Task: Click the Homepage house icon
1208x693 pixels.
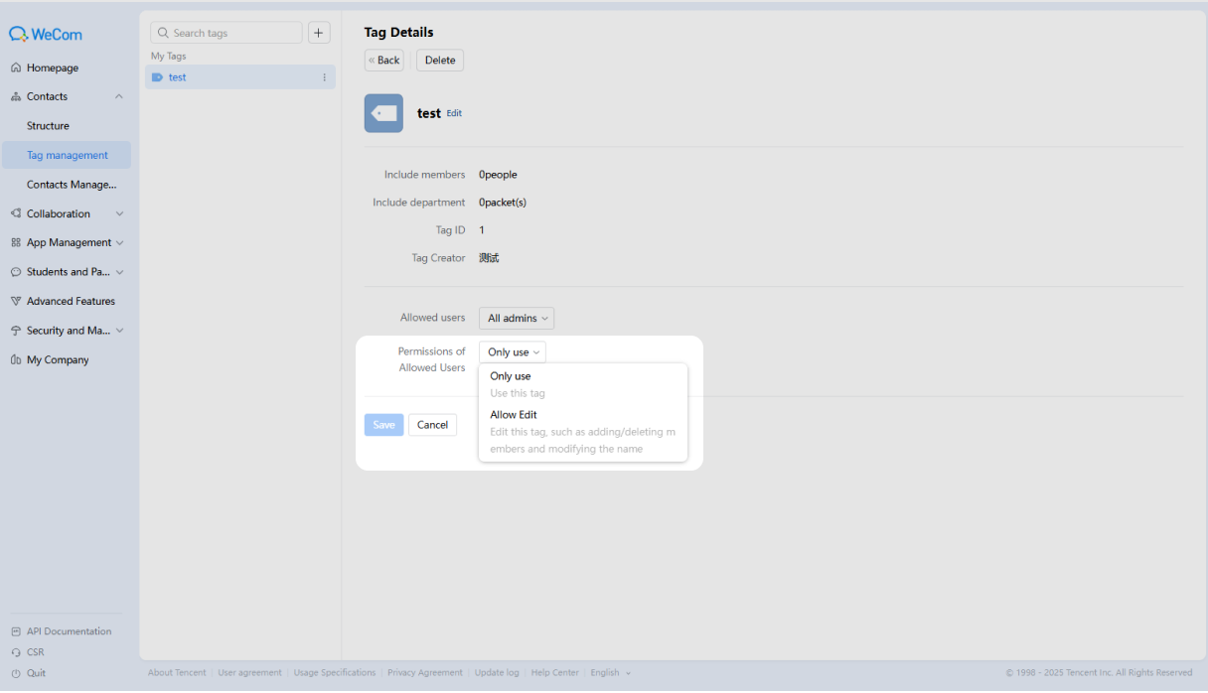Action: (x=16, y=69)
